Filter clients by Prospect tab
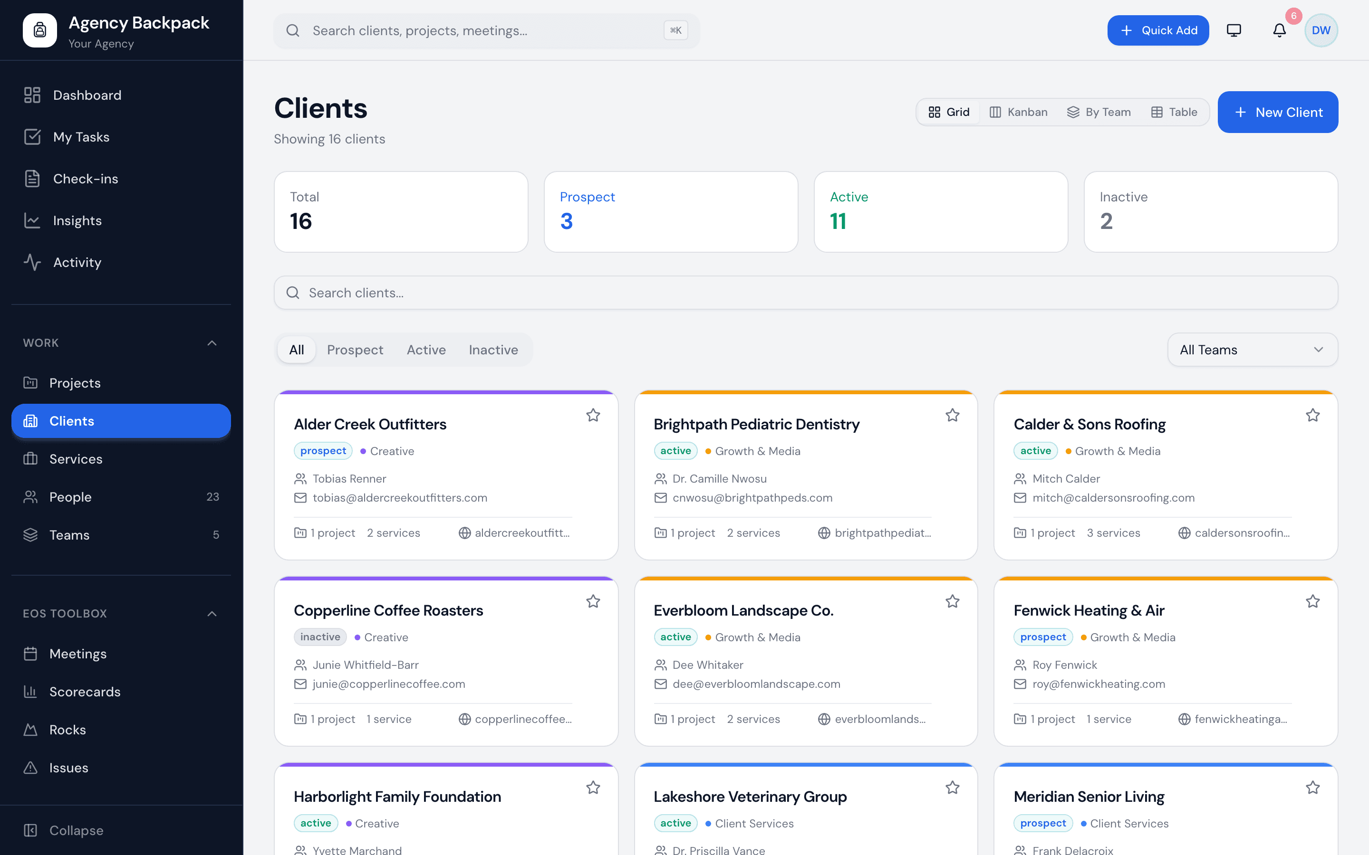The height and width of the screenshot is (855, 1369). (355, 350)
